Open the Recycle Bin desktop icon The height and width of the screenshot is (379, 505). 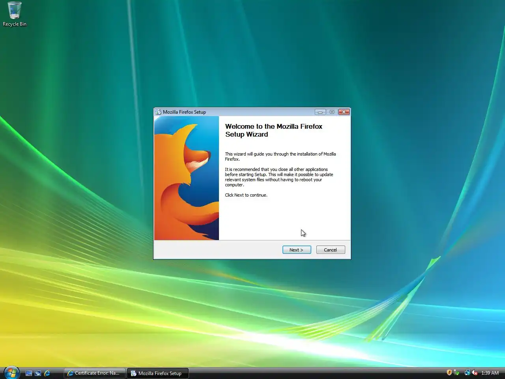click(15, 14)
